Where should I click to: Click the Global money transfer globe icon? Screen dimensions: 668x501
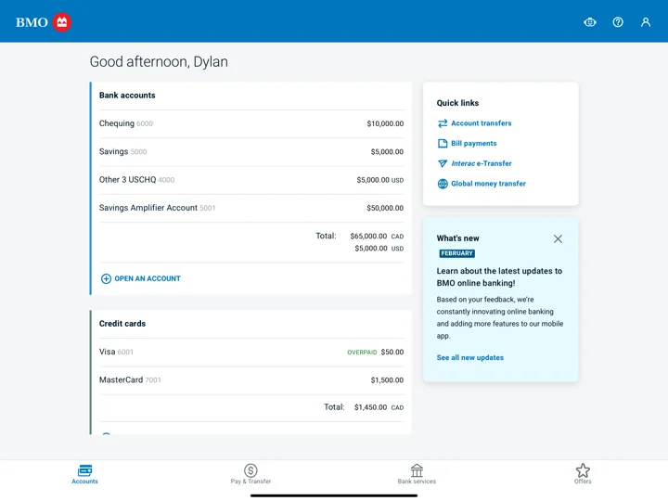pos(443,184)
